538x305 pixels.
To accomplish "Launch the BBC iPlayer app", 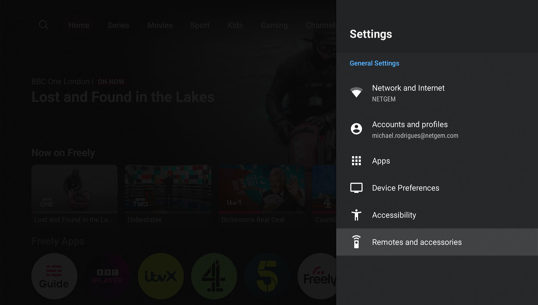I will 107,276.
